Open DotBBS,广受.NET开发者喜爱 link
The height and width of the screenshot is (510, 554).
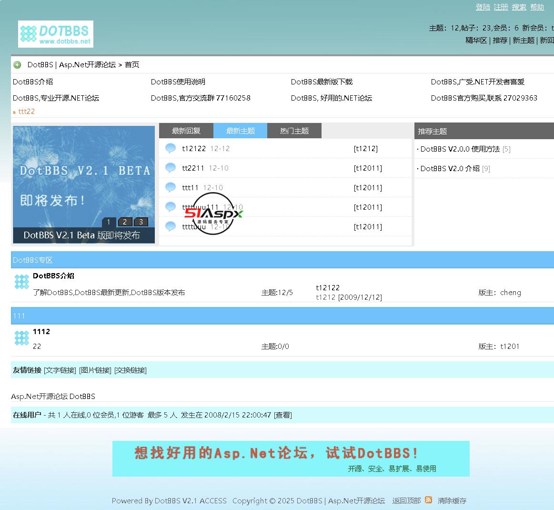[x=478, y=82]
